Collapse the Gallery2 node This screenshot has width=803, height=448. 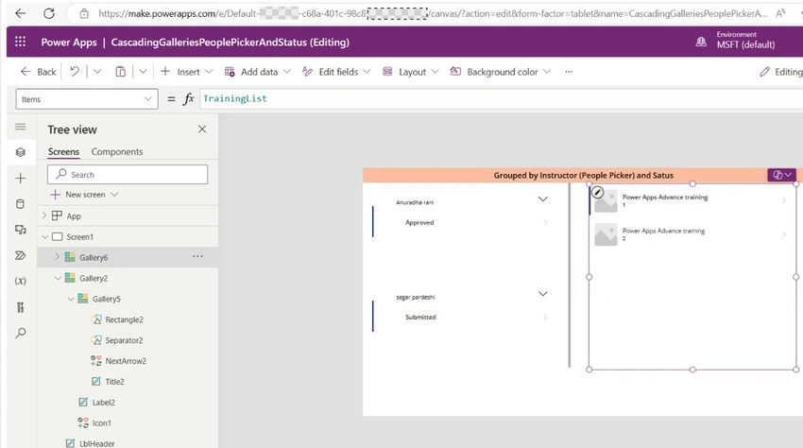58,278
